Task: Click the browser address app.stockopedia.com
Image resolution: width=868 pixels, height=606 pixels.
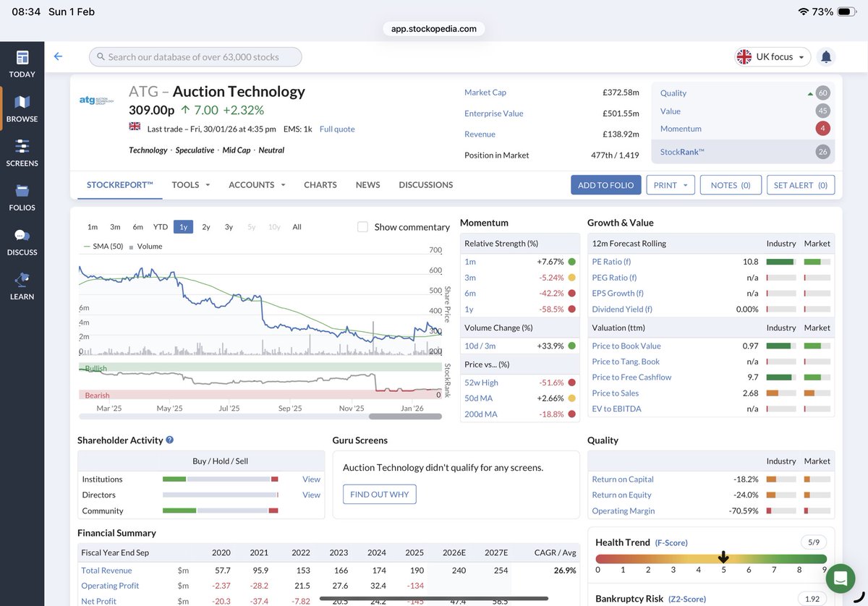Action: point(434,29)
